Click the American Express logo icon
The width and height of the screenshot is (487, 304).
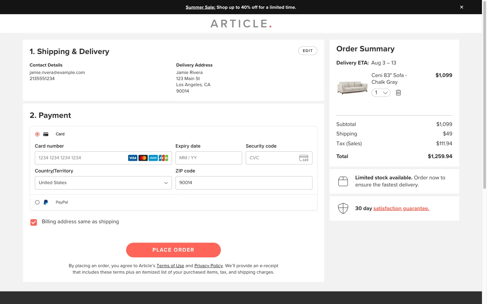click(x=153, y=158)
